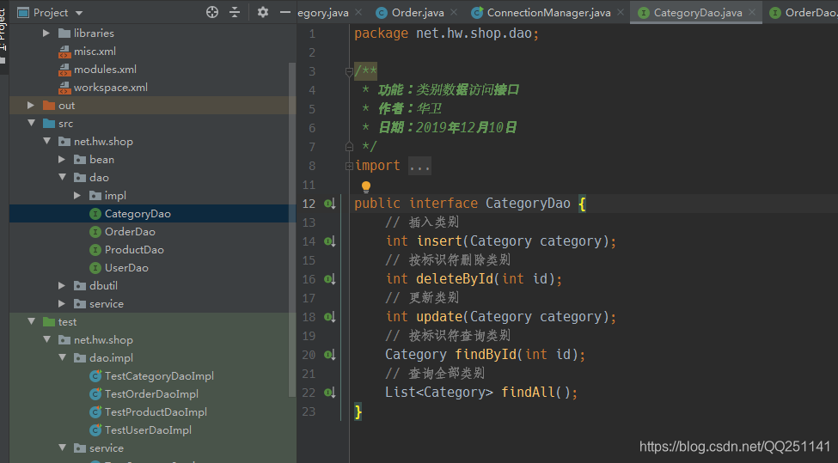Expand the folded import block on line 8

pos(349,166)
